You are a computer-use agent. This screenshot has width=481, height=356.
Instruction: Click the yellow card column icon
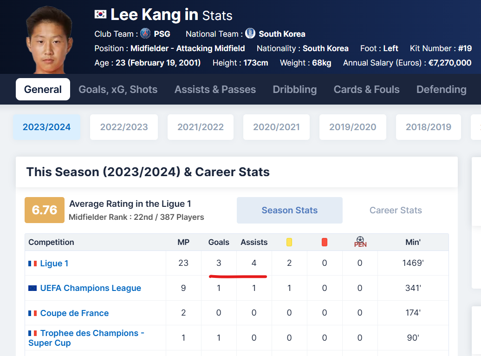click(289, 242)
